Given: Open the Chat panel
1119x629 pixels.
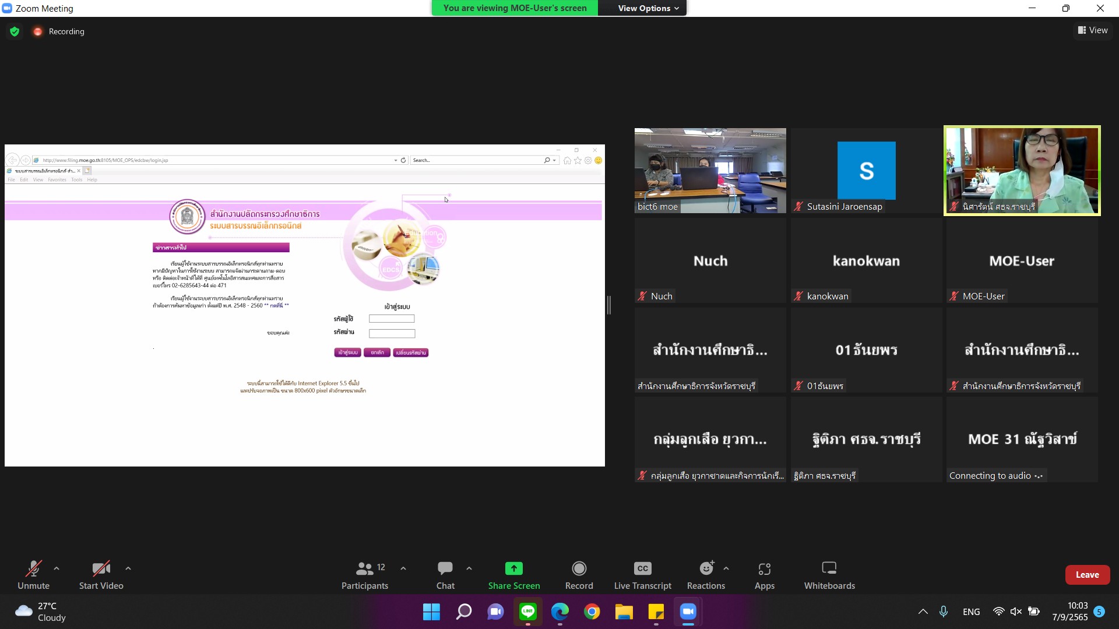Looking at the screenshot, I should [445, 575].
